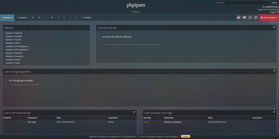Click the phpipam title heading
This screenshot has height=139, width=279.
tap(136, 5)
